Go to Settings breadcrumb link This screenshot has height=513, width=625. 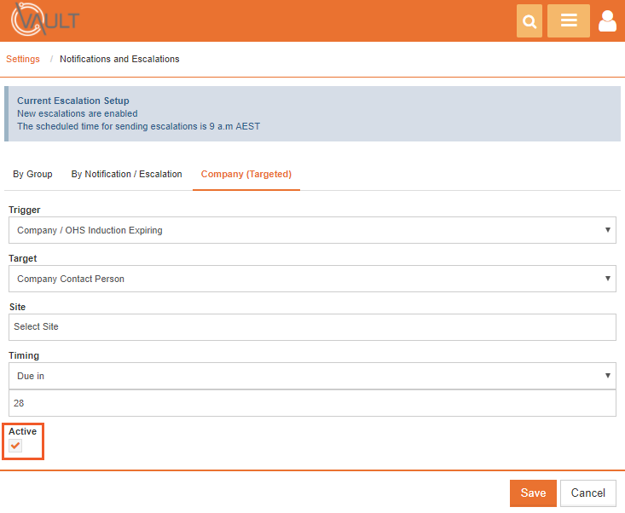[23, 59]
